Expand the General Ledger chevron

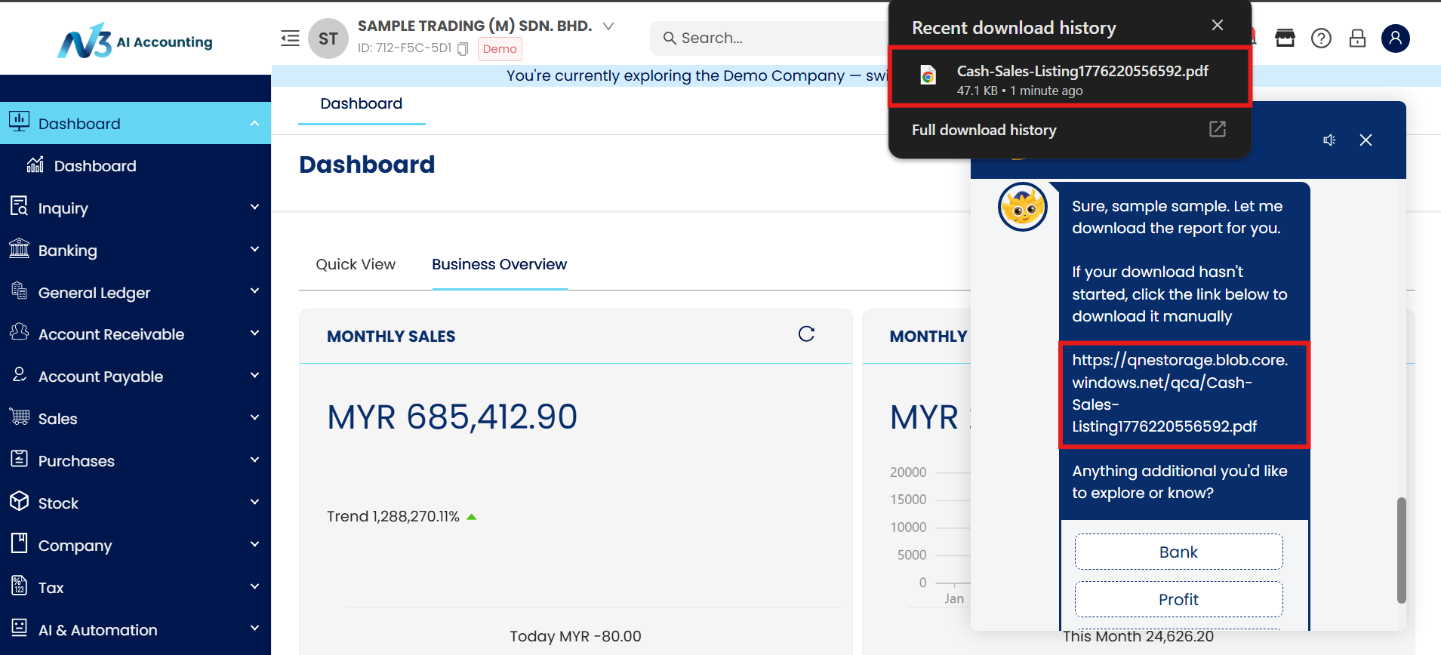pos(254,291)
